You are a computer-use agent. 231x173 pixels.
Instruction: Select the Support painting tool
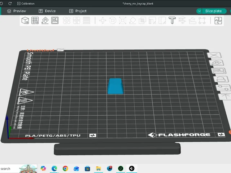pyautogui.click(x=152, y=21)
